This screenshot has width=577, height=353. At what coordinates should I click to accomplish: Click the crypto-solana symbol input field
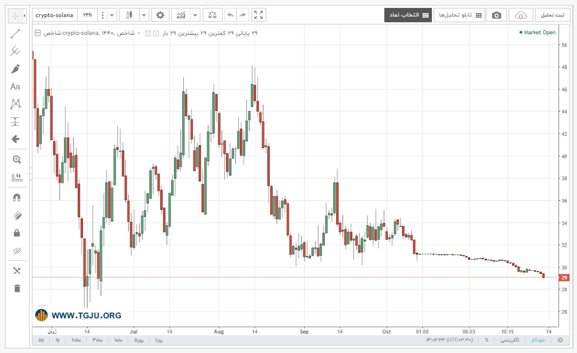(x=54, y=15)
